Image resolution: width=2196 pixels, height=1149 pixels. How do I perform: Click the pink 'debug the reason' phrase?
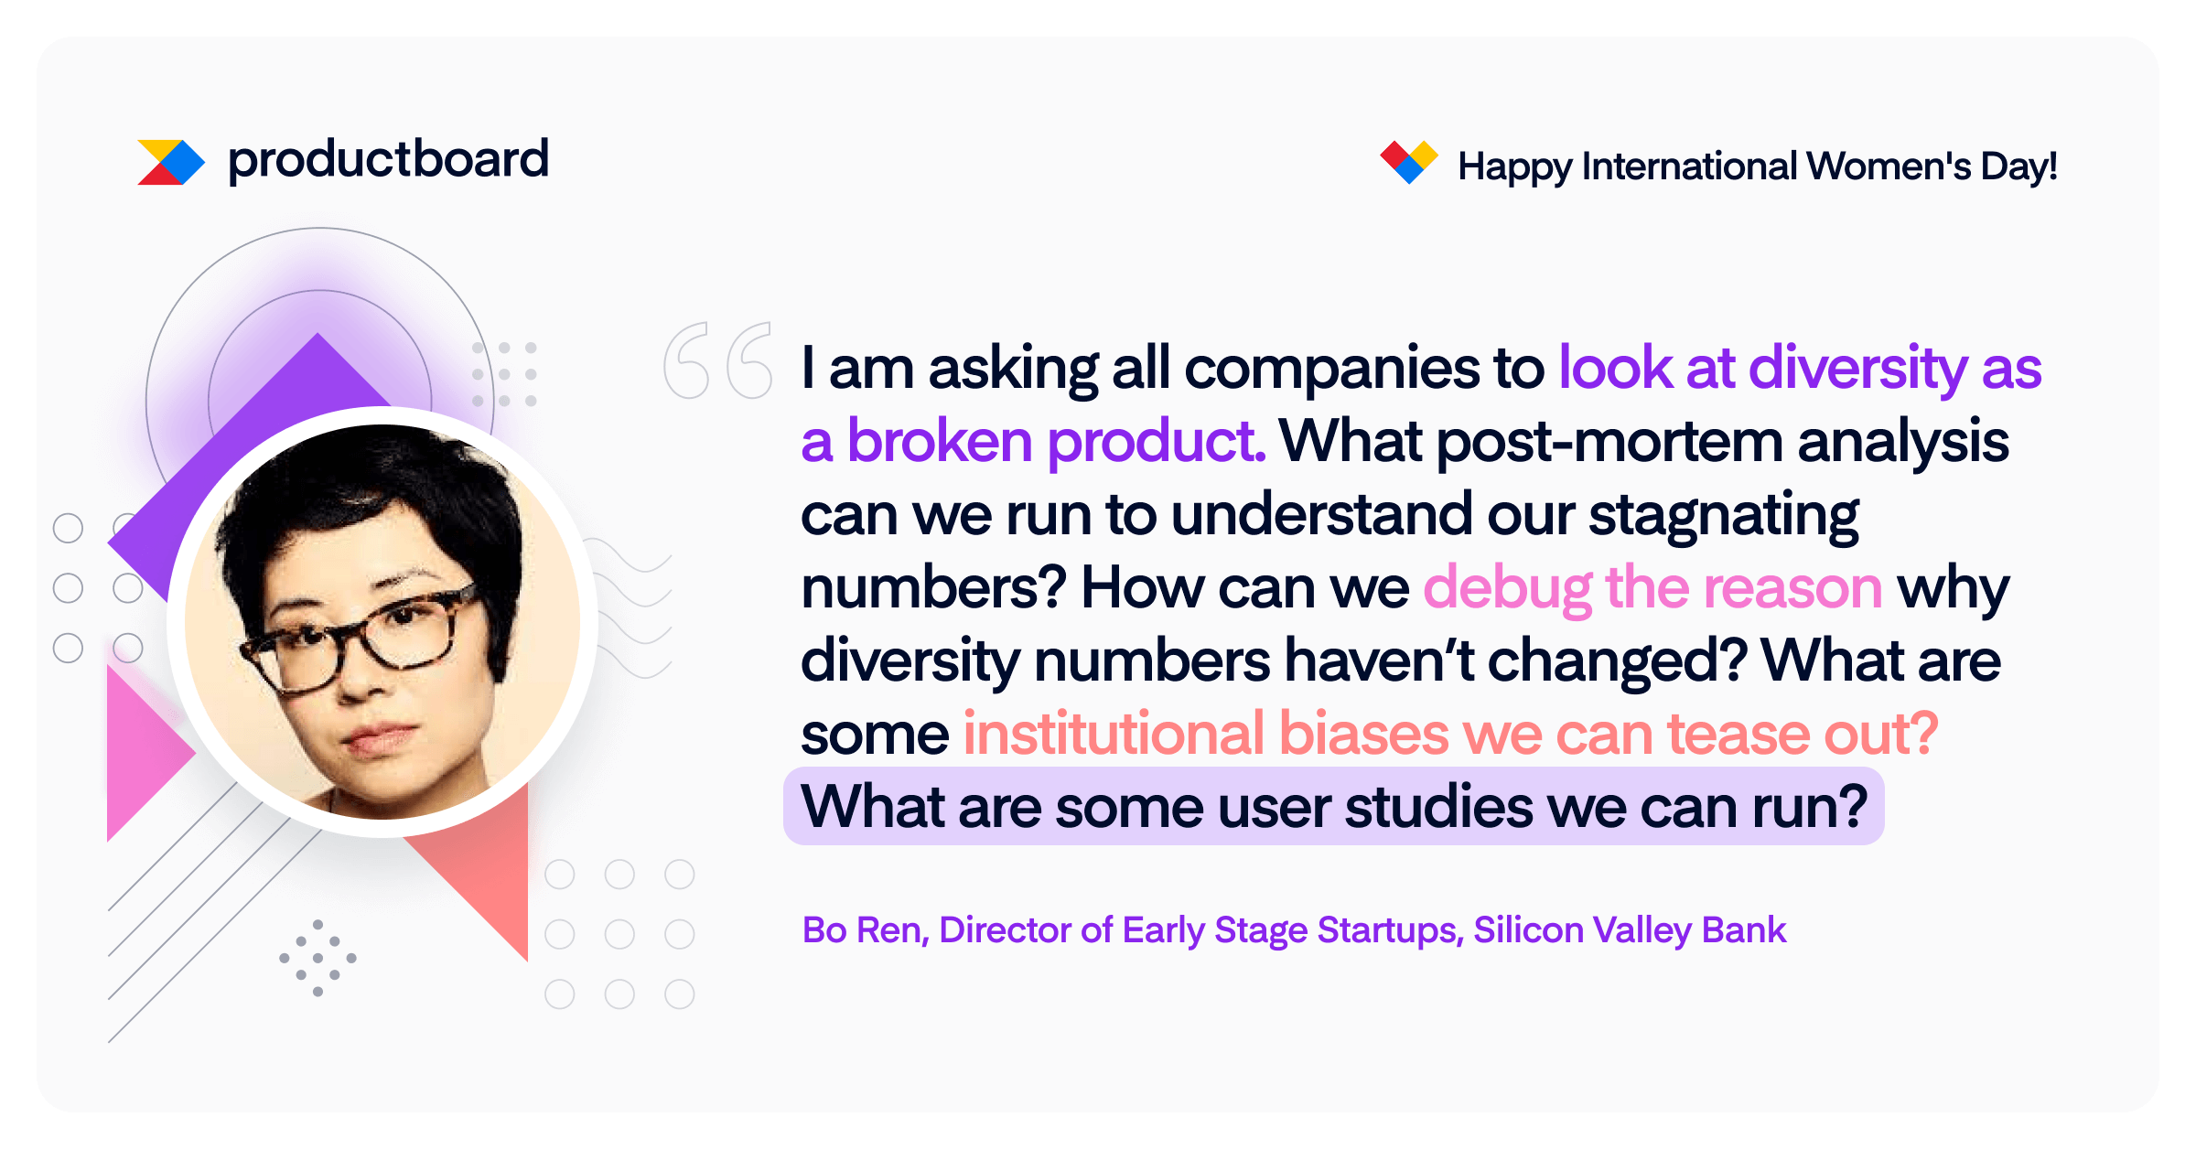tap(1652, 587)
